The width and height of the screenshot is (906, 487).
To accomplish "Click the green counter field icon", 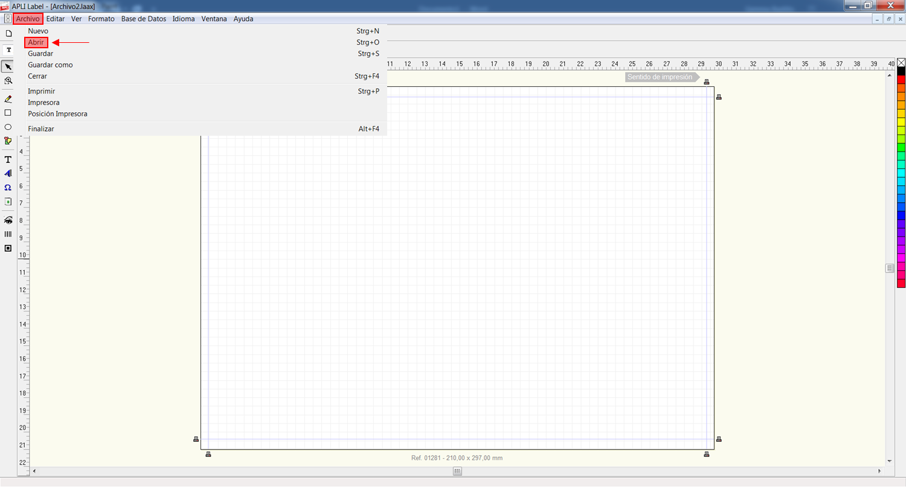I will coord(8,202).
